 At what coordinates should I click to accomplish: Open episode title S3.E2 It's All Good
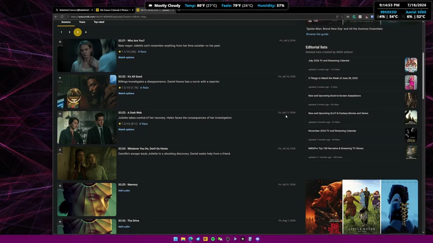coord(130,77)
